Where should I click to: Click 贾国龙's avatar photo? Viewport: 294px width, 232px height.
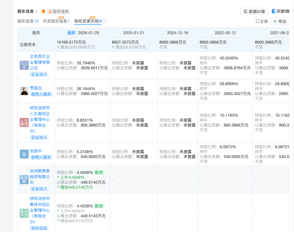pos(24,91)
